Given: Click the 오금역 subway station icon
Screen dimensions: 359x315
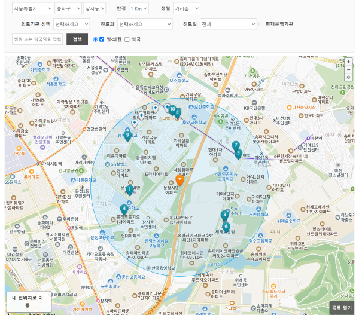Looking at the screenshot, I should point(114,70).
